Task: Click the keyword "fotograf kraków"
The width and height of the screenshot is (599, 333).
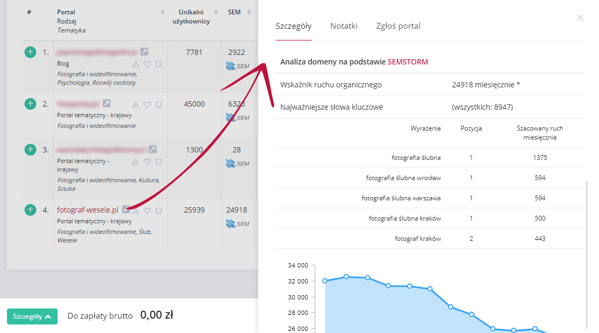Action: (x=418, y=238)
